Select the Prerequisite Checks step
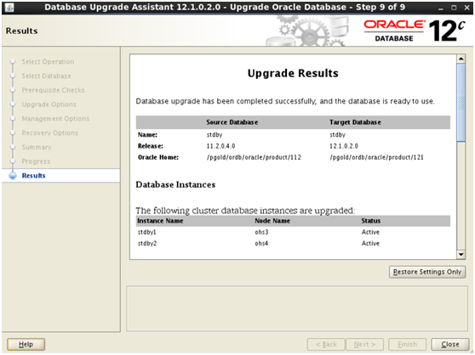Viewport: 475px width, 355px height. 53,90
